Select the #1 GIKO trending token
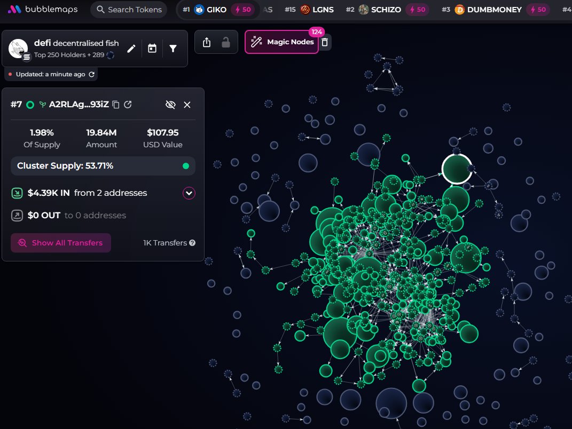 click(x=218, y=10)
